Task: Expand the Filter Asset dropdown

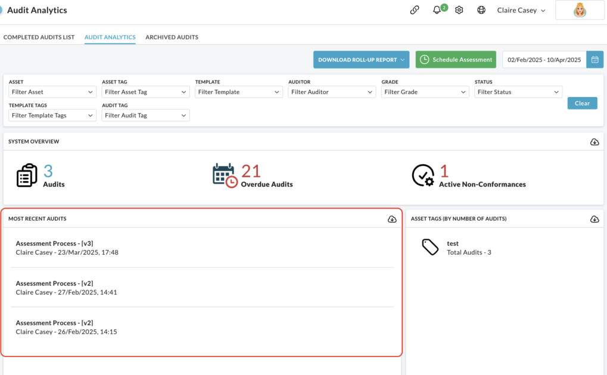Action: (52, 92)
